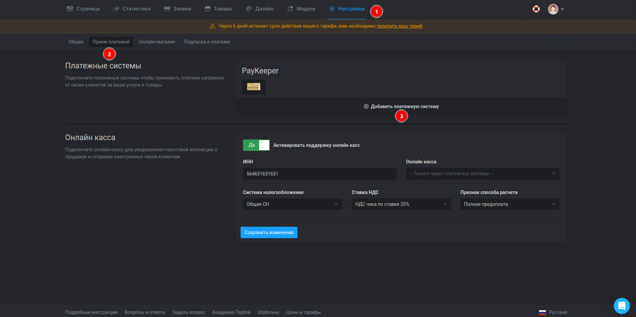636x317 pixels.
Task: Open the Подписка и платежи subtab
Action: pos(207,42)
